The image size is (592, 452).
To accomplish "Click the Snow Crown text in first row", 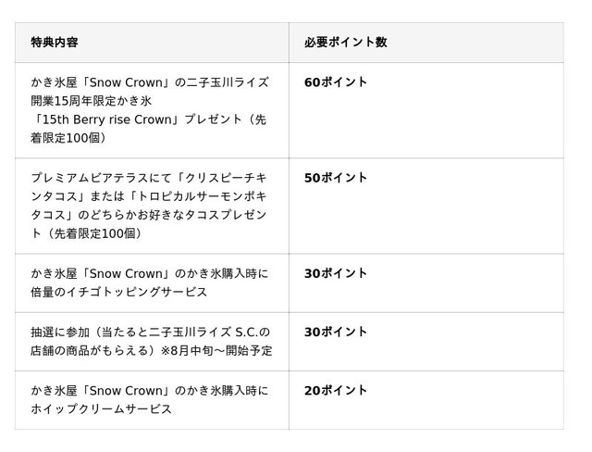I will point(126,82).
